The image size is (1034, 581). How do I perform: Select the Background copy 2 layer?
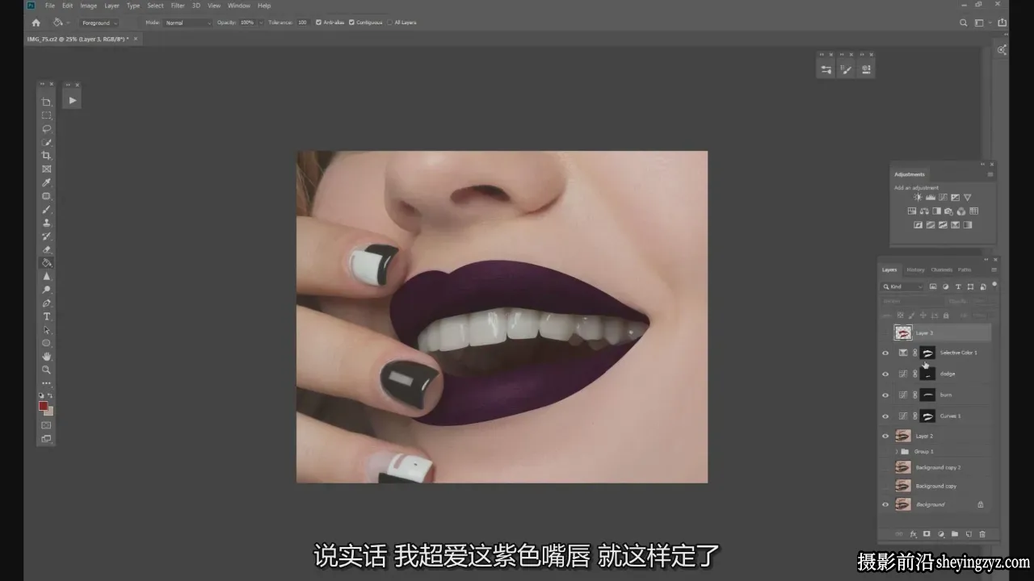935,467
